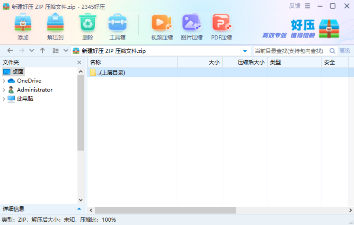
Task: Click the search magnifier icon
Action: tap(332, 51)
